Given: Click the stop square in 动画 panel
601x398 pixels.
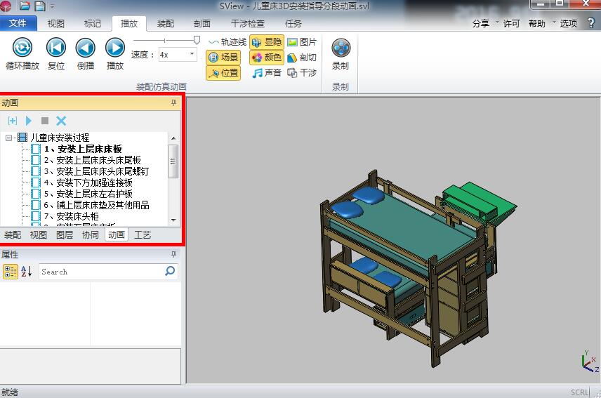Looking at the screenshot, I should [x=45, y=121].
